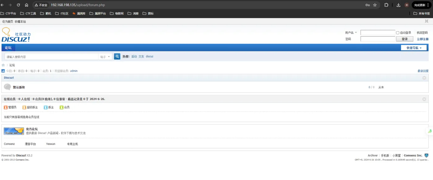Open the saved passwords key icon
This screenshot has width=433, height=180.
coord(367,5)
